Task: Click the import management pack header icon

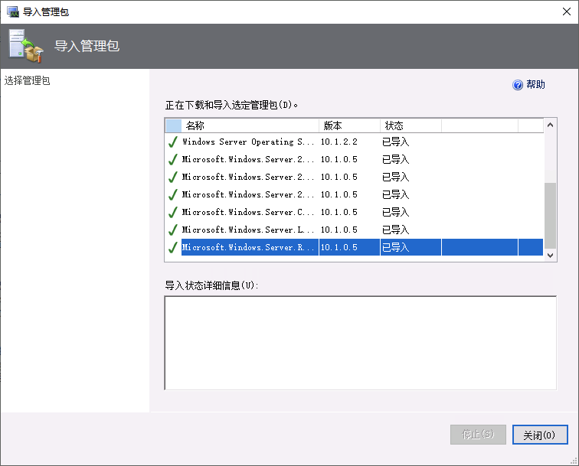Action: coord(25,46)
